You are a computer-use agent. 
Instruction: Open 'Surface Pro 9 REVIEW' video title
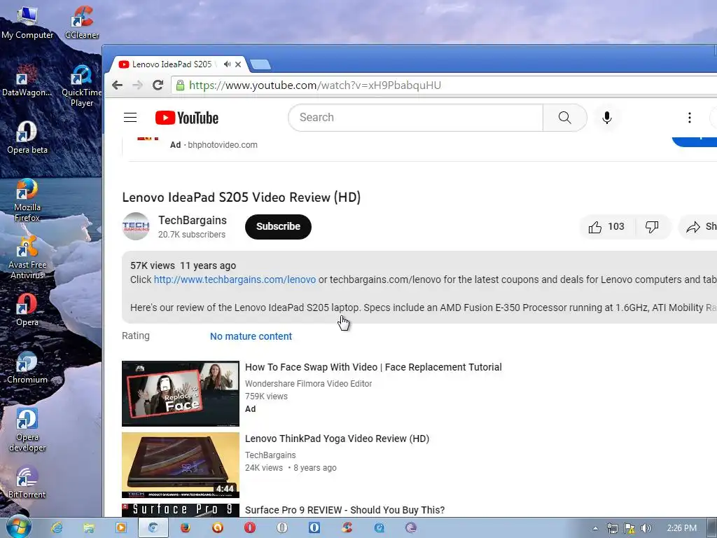[344, 510]
